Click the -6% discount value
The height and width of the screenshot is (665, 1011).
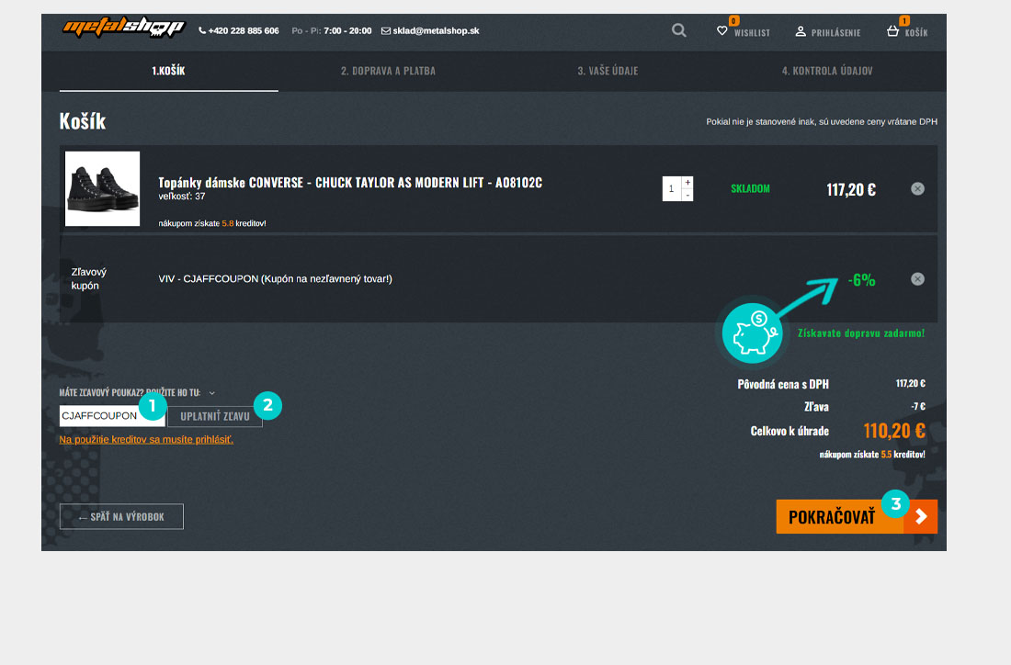(861, 280)
